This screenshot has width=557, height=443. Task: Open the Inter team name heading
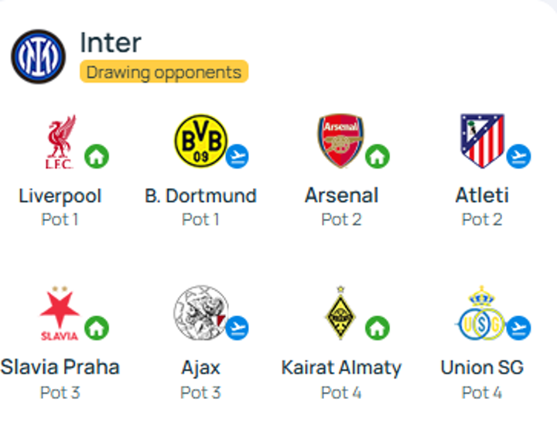111,43
